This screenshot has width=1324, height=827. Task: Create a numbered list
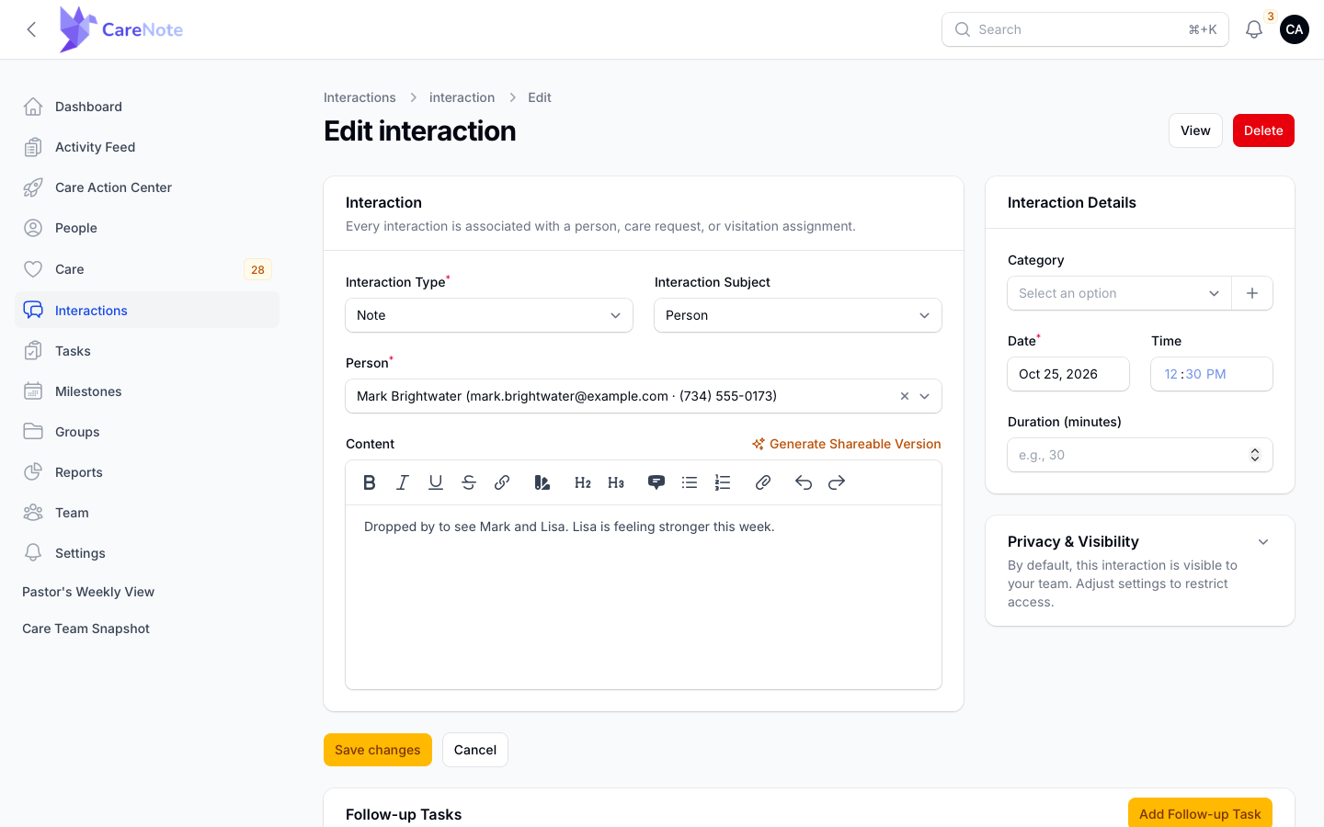(723, 482)
